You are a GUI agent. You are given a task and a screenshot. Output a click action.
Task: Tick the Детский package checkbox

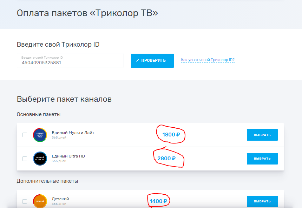[25, 201]
